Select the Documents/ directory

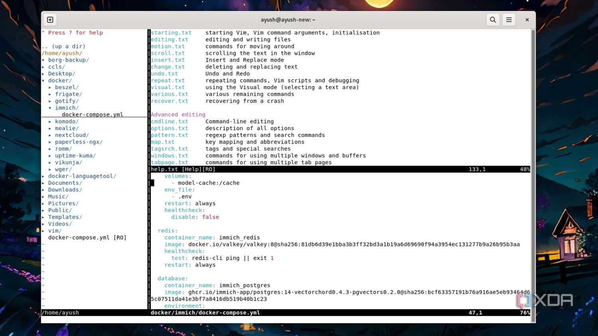pos(65,183)
